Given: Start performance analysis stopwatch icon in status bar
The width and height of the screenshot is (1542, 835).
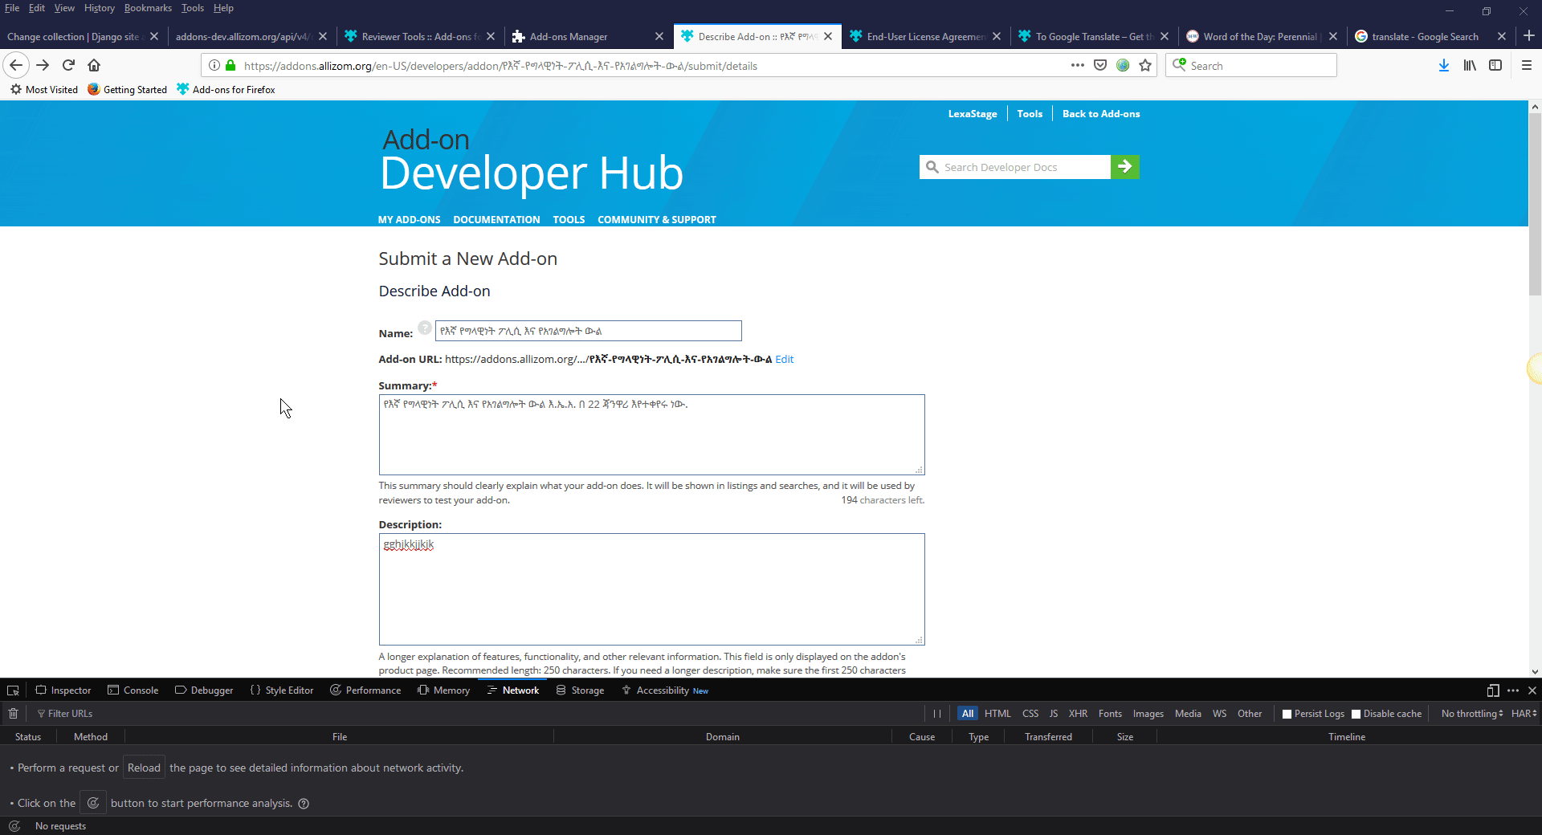Looking at the screenshot, I should (x=14, y=826).
